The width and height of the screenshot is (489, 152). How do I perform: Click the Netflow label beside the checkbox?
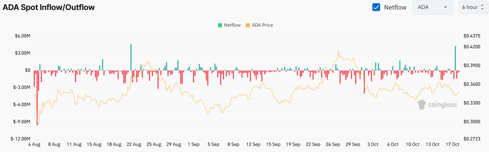coord(395,7)
